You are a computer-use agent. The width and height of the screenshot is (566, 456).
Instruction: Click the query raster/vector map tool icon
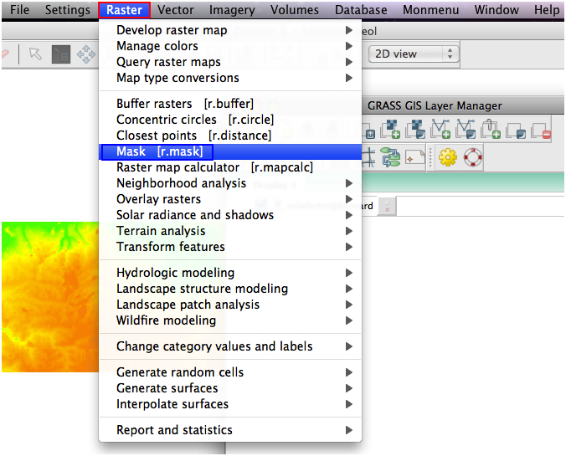point(60,54)
